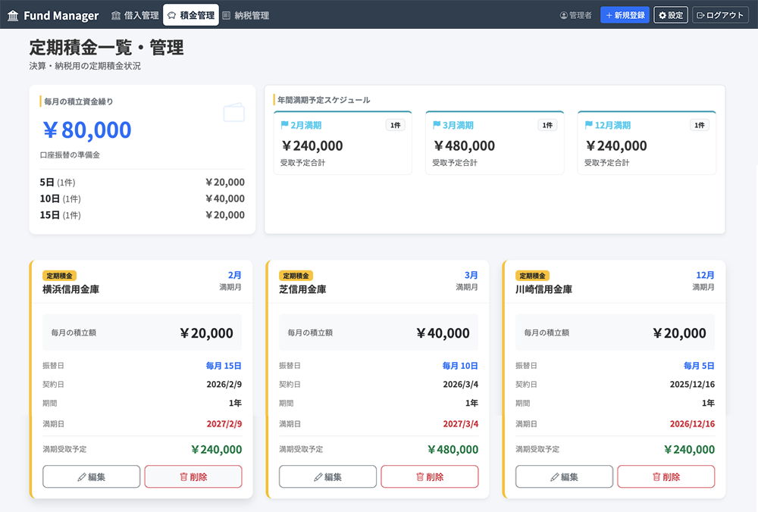Click the flag icon beside 3月満期
This screenshot has height=512, width=758.
coord(437,125)
